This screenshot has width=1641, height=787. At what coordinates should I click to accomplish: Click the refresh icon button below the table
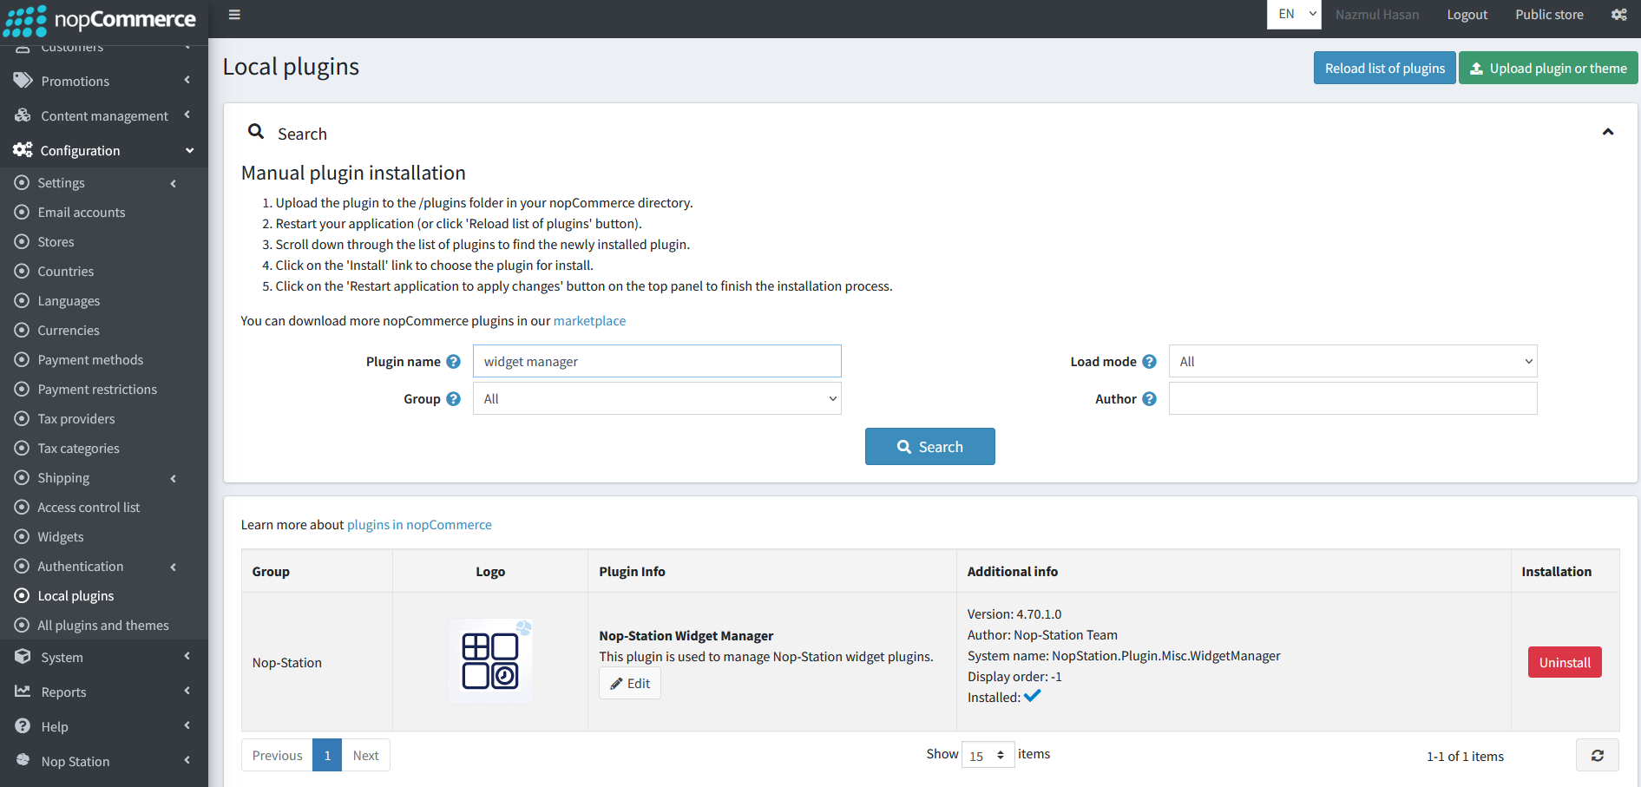pyautogui.click(x=1597, y=755)
